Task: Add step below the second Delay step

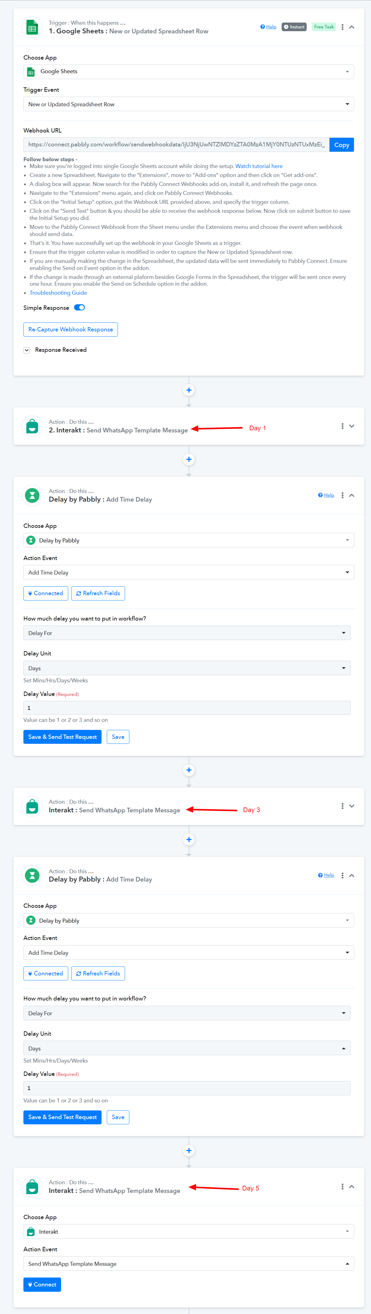Action: click(x=189, y=1151)
